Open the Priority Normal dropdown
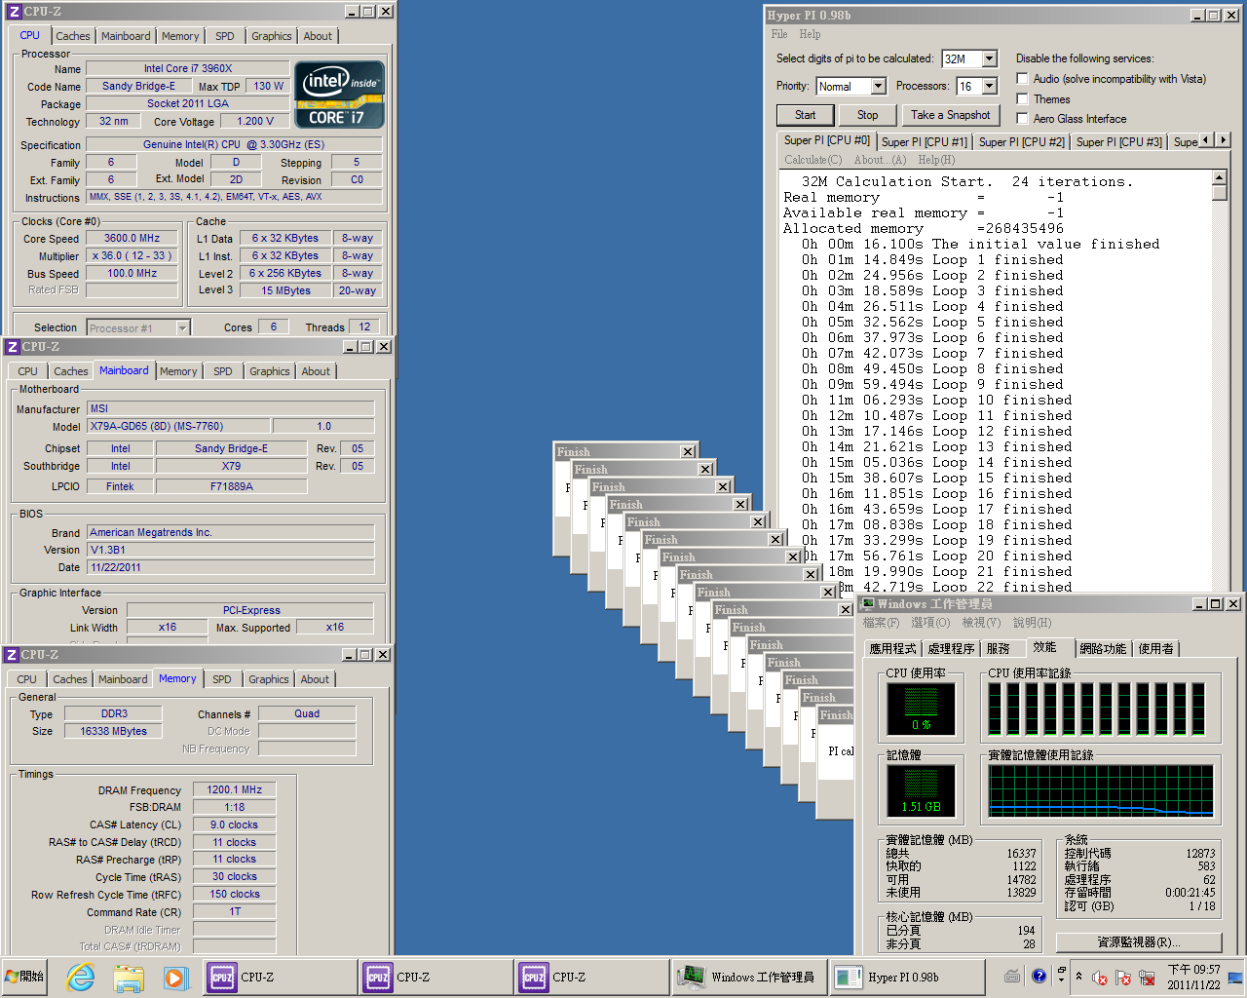Viewport: 1247px width, 998px height. [878, 86]
